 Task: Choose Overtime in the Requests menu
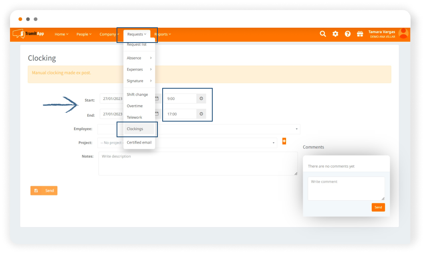point(135,106)
